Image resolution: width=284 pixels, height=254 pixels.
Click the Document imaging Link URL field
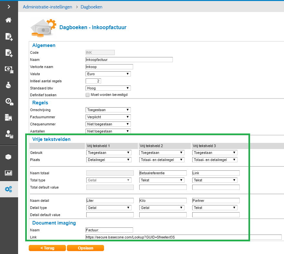[183, 237]
